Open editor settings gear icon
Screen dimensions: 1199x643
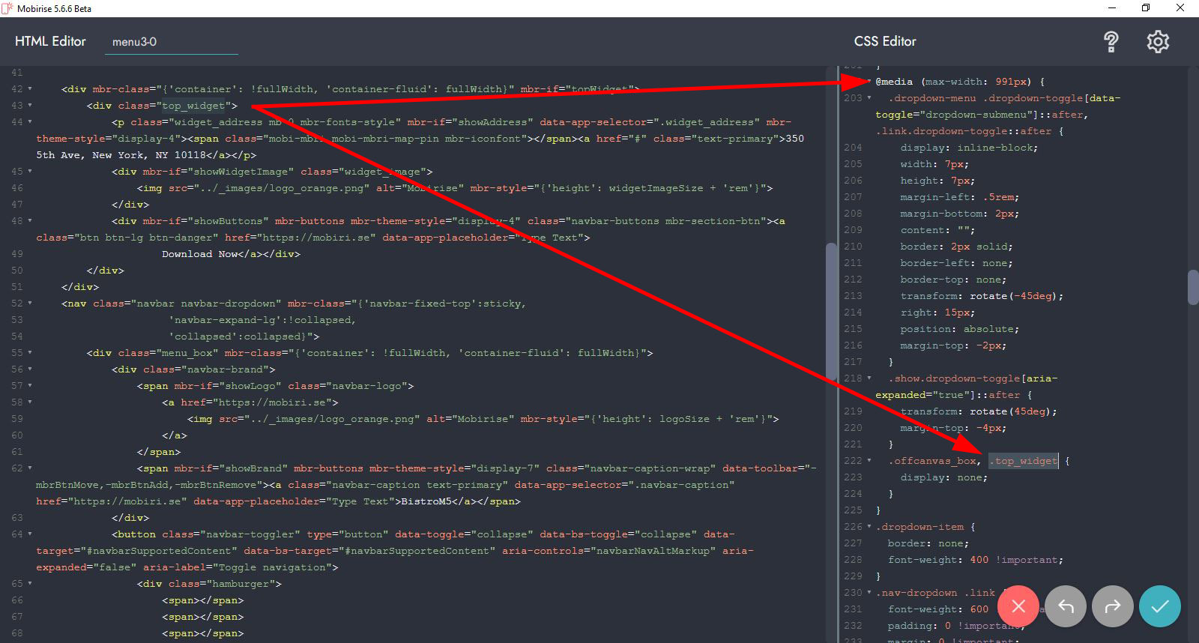[1158, 42]
